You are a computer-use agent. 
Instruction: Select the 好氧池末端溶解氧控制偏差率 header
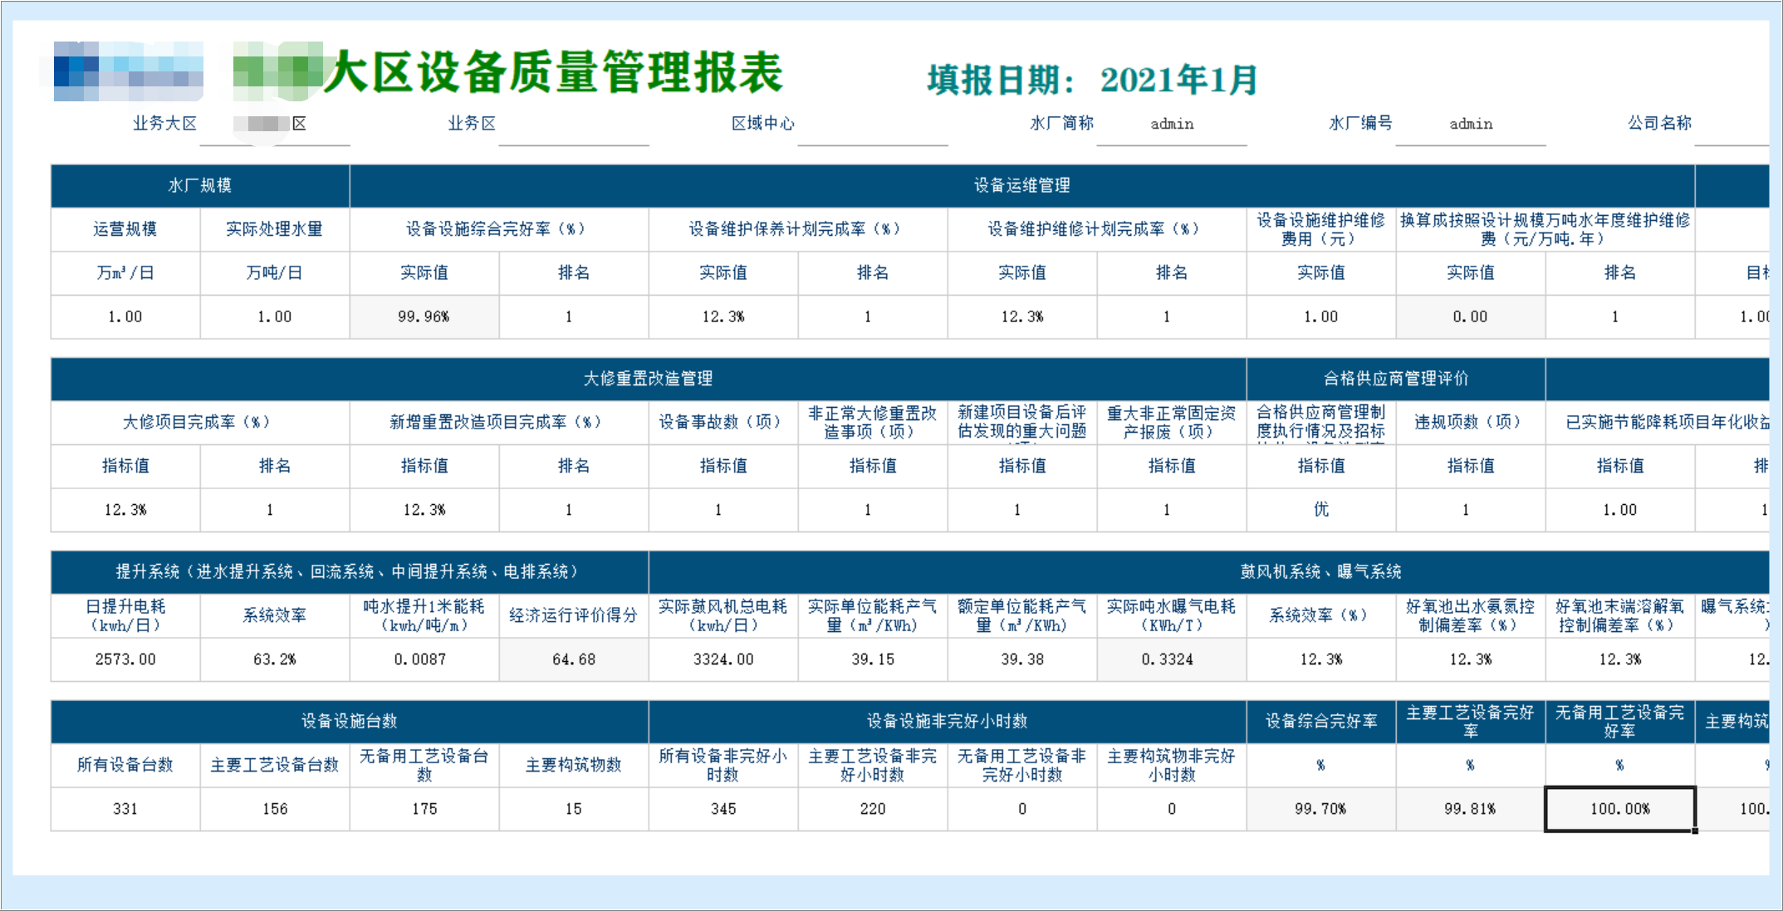click(1620, 615)
